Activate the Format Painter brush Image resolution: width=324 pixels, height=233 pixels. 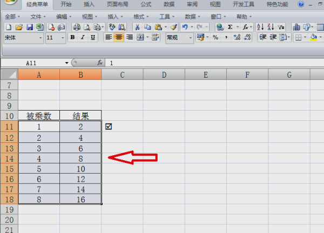click(x=173, y=27)
